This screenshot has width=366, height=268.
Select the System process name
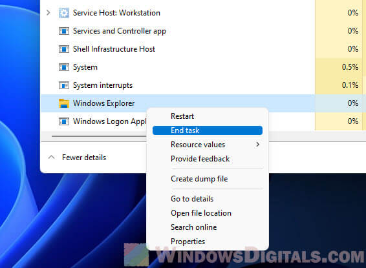[85, 67]
